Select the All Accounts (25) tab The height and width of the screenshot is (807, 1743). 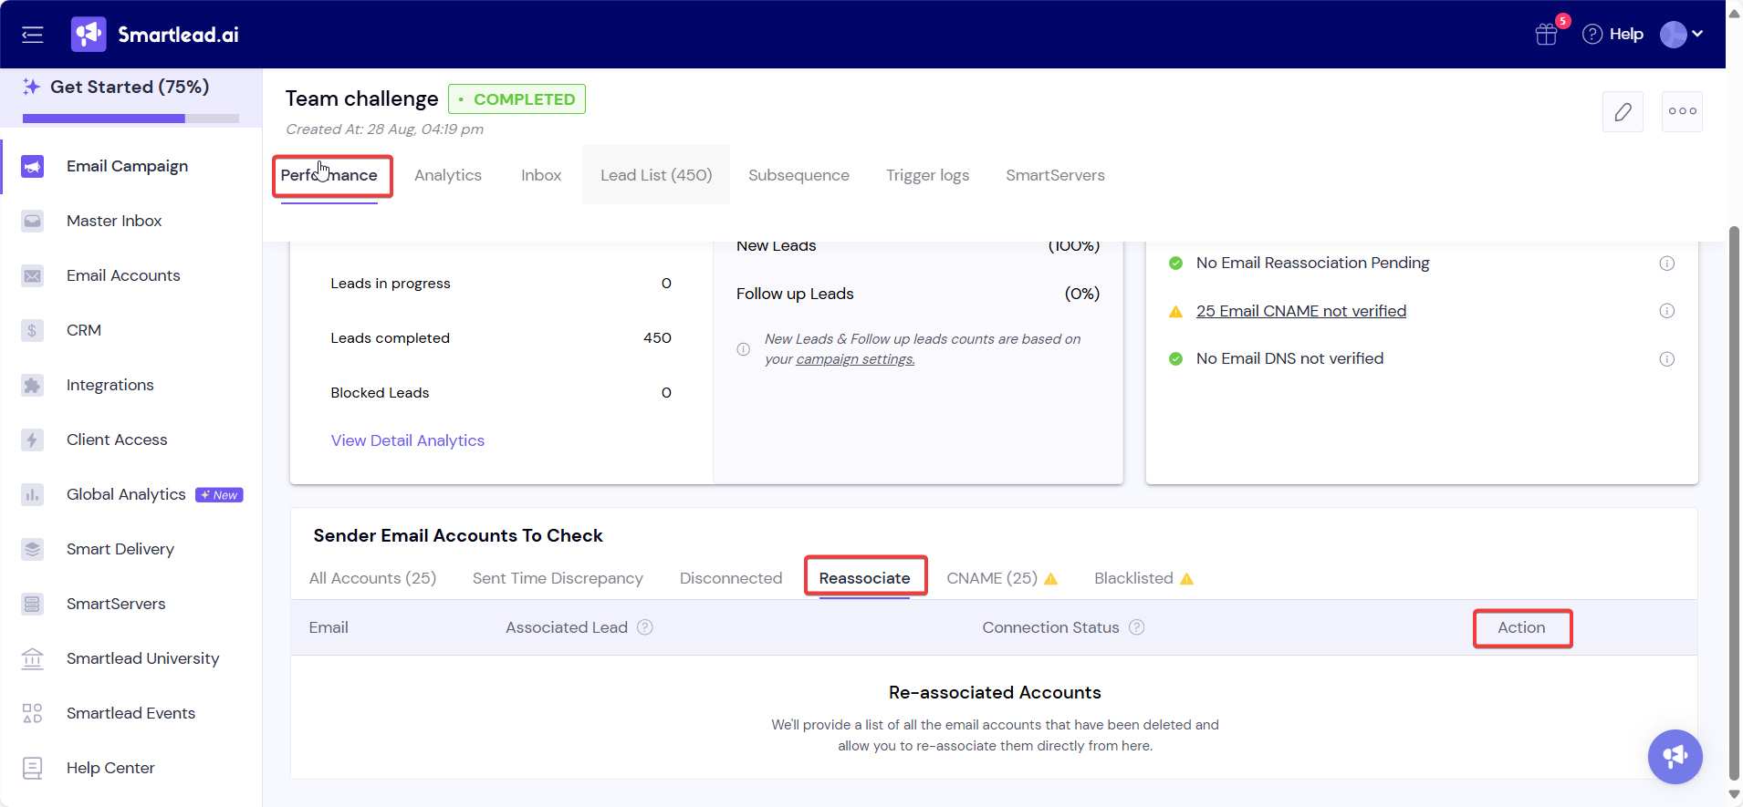click(372, 578)
